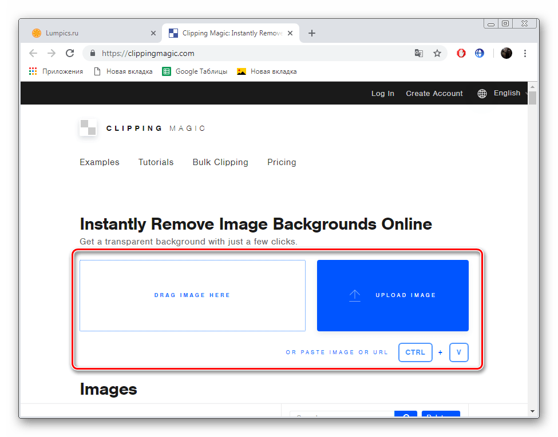The height and width of the screenshot is (437, 558).
Task: Go to the Pricing page
Action: point(282,162)
